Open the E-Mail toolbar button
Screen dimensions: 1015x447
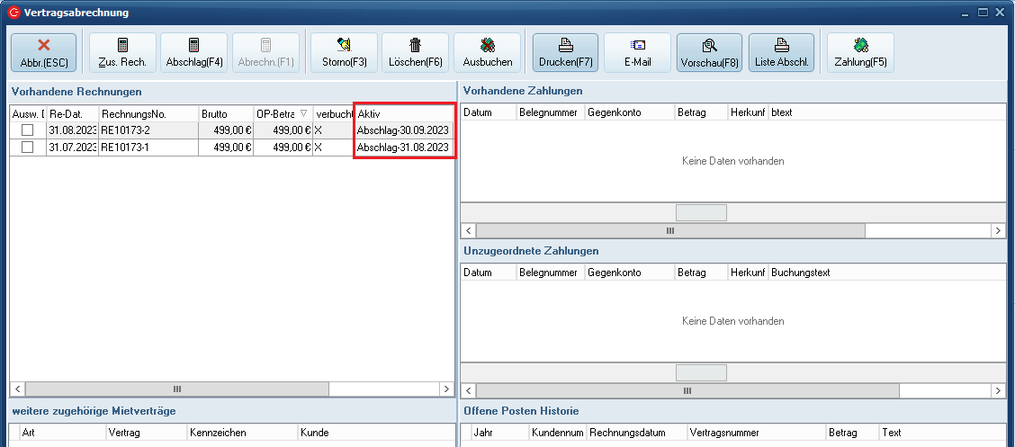pos(637,53)
